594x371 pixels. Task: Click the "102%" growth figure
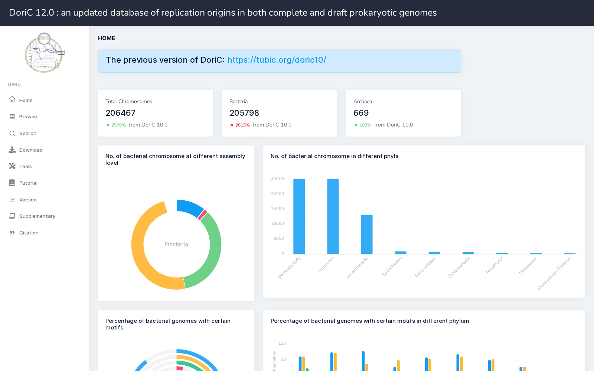click(365, 125)
